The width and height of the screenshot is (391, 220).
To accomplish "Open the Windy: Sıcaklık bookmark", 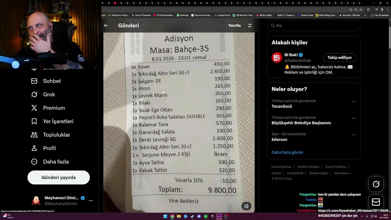I will pos(264,15).
